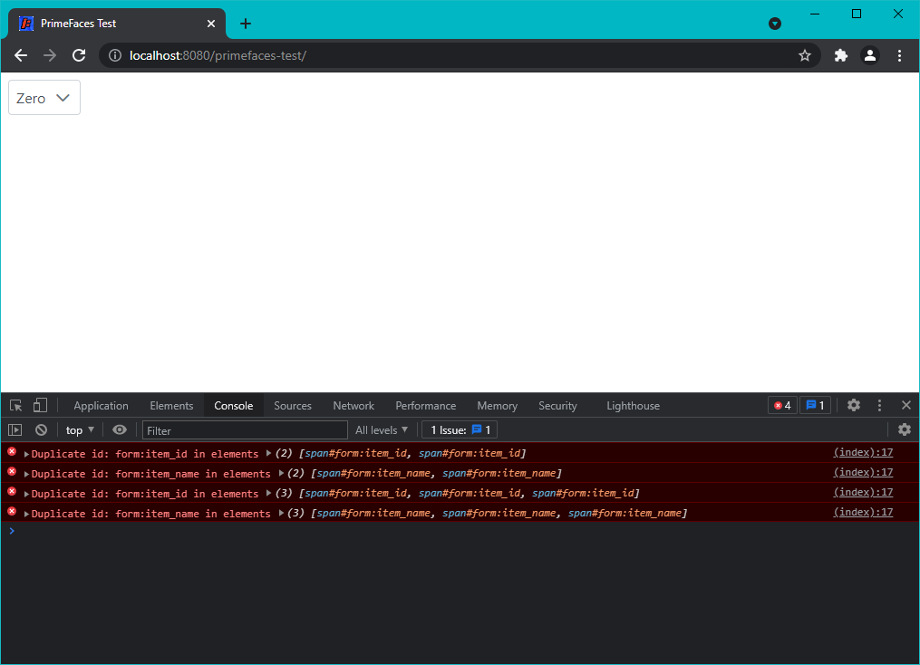Expand the first Duplicate id: form:item_id error
This screenshot has height=665, width=920.
[x=27, y=453]
